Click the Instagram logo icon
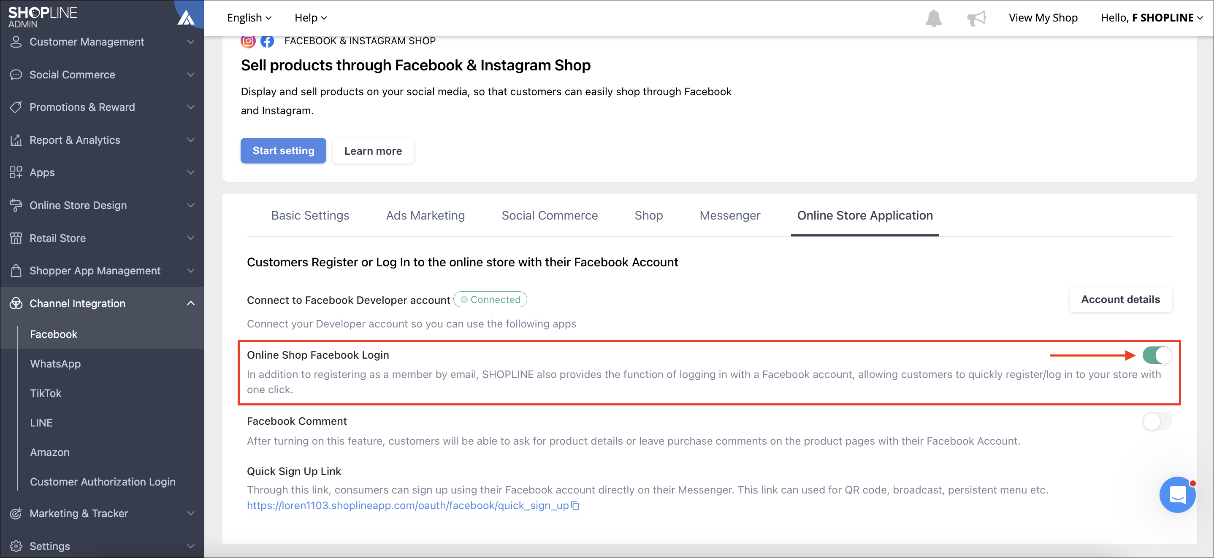The image size is (1214, 558). [248, 41]
